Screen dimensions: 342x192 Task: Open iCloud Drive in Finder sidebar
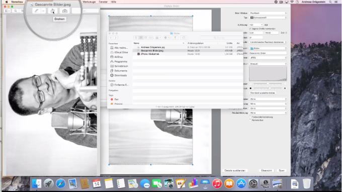pyautogui.click(x=119, y=52)
